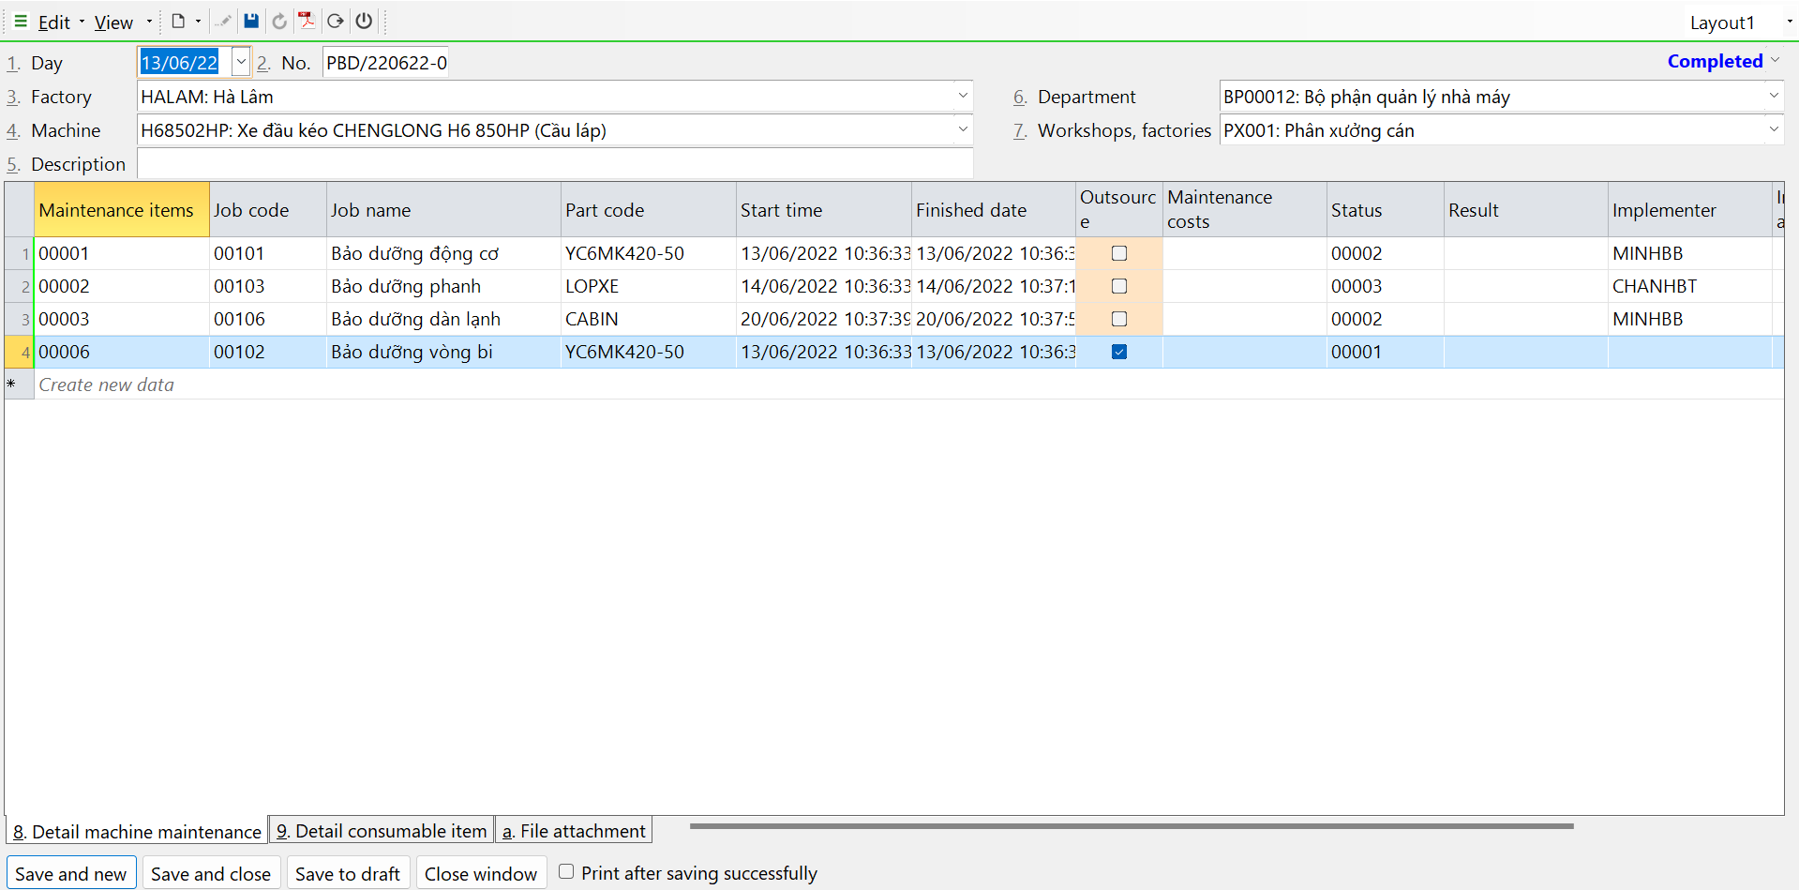Click the power/exit icon on the toolbar
This screenshot has height=890, width=1799.
click(x=364, y=22)
